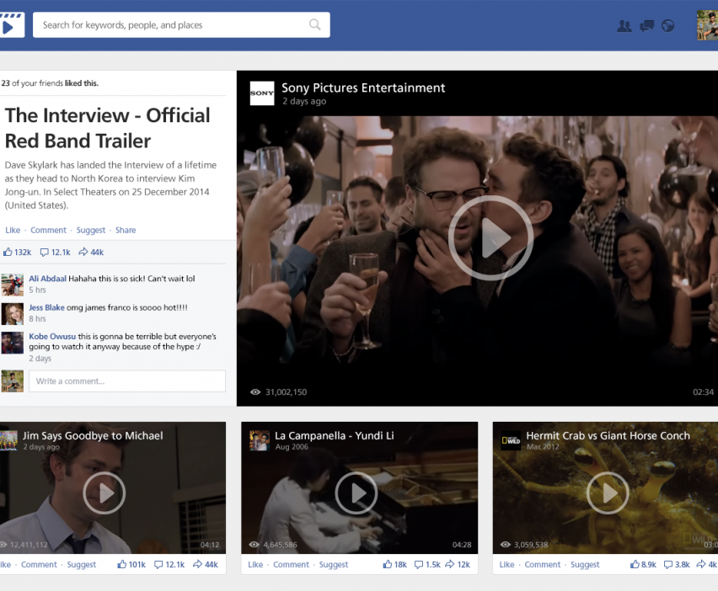Play the La Campanella - Yundi Li video

click(356, 492)
